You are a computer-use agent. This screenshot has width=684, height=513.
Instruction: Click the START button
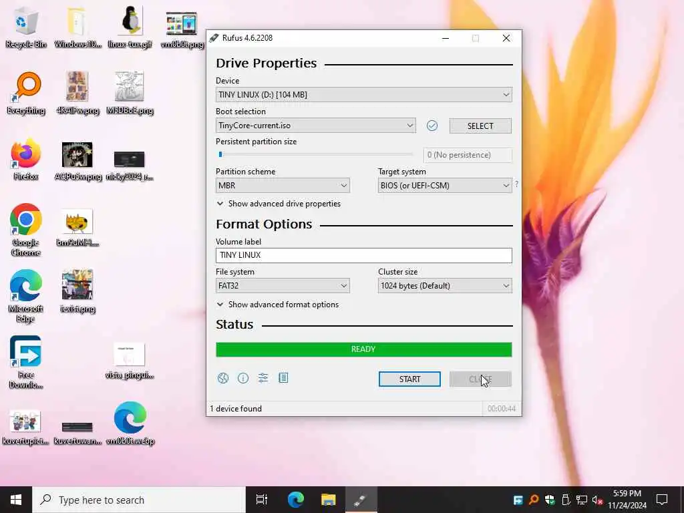409,379
